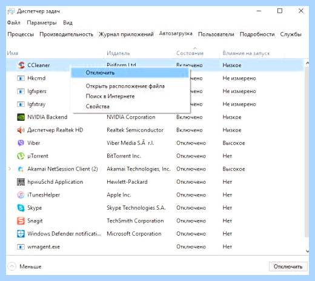Click the iTunesHelper icon
Screen dimensions: 315x281
(21, 195)
